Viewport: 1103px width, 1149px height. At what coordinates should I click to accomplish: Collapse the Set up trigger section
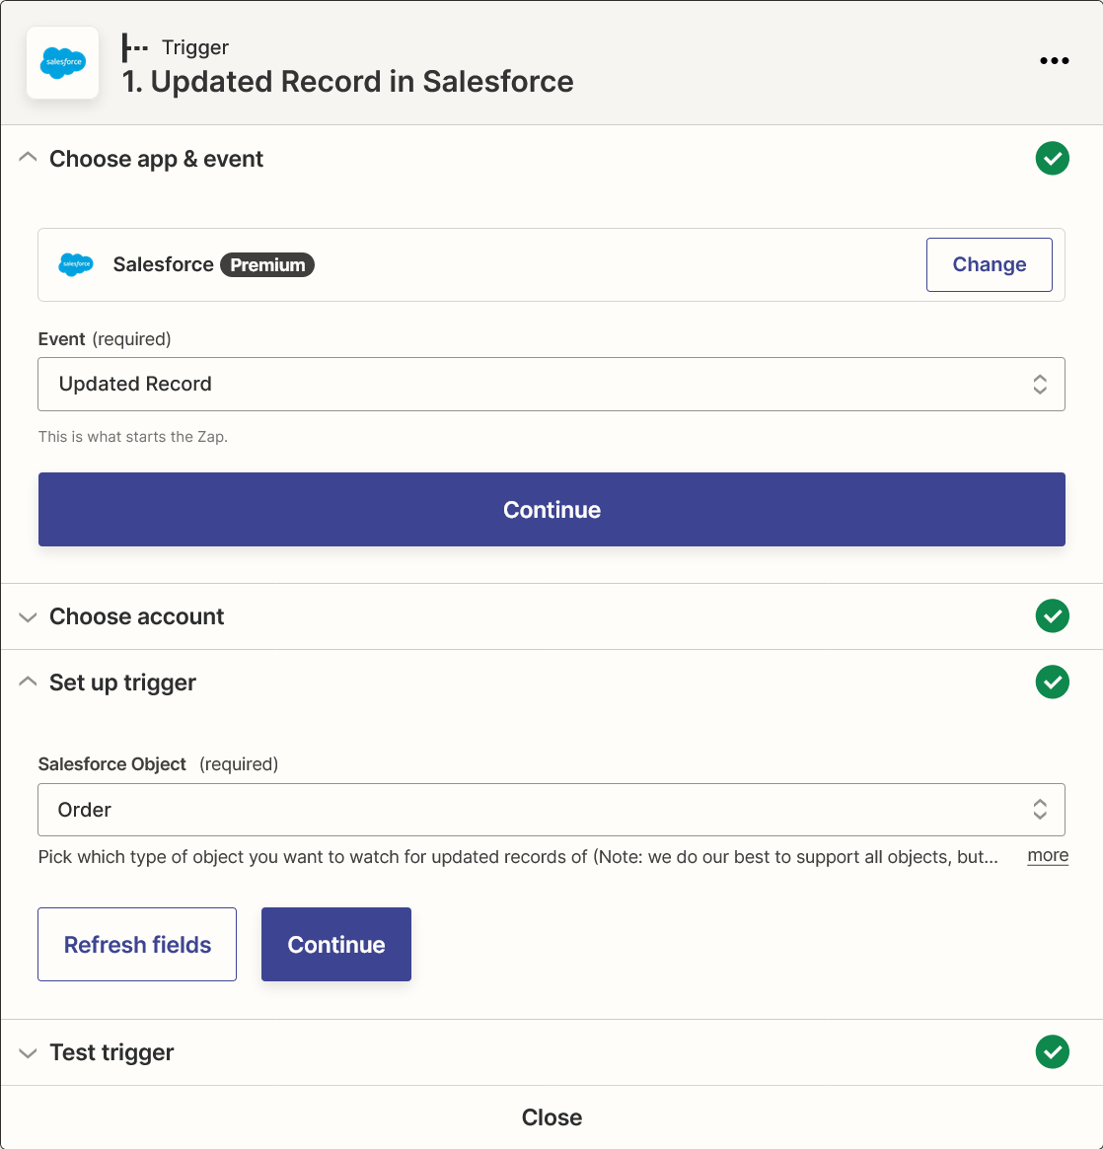coord(28,682)
